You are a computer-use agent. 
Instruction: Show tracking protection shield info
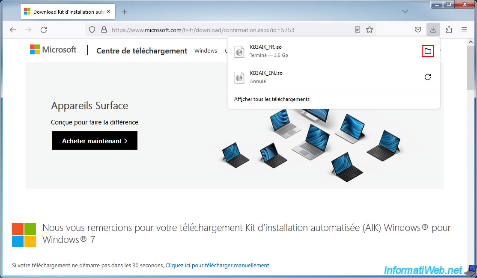pos(92,30)
